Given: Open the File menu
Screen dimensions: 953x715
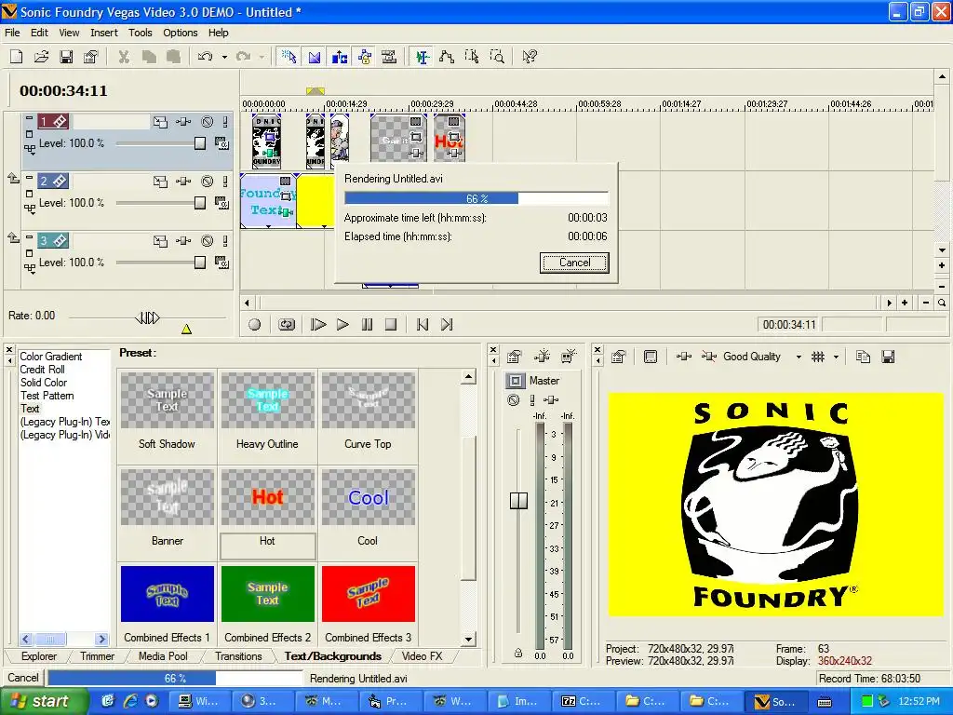Looking at the screenshot, I should tap(12, 33).
